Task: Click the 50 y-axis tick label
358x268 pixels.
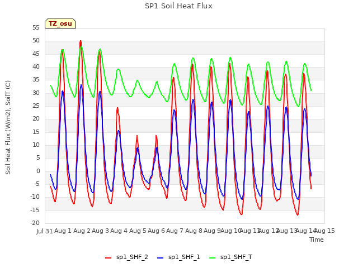Action: pyautogui.click(x=36, y=41)
